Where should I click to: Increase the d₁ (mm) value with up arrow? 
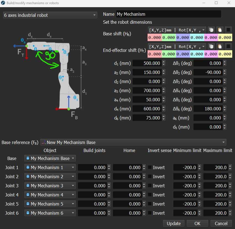(x=164, y=62)
